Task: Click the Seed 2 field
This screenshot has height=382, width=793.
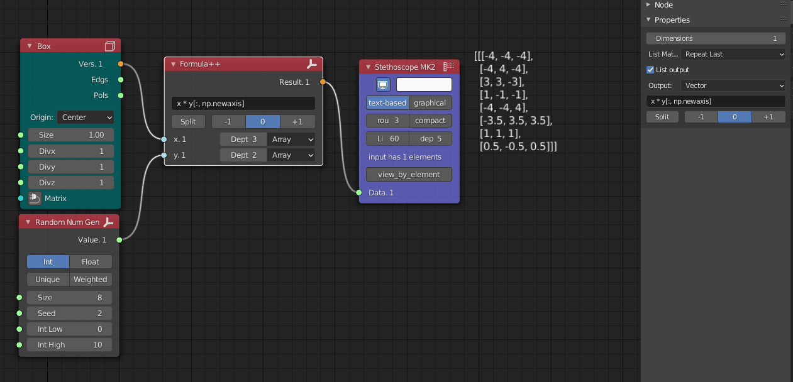Action: (x=70, y=314)
